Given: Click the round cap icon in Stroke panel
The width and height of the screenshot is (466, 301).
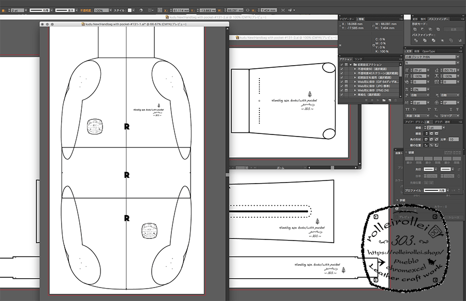Looking at the screenshot, I should (432, 133).
